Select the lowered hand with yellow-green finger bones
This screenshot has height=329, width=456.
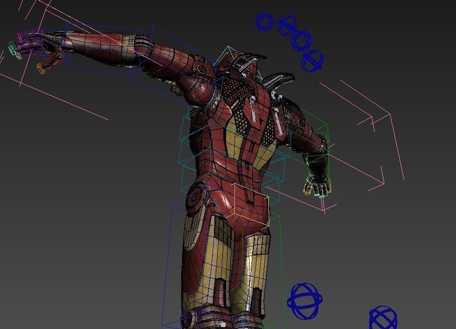[318, 186]
